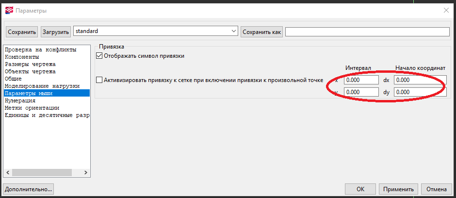Click the Сохранить button

[22, 32]
